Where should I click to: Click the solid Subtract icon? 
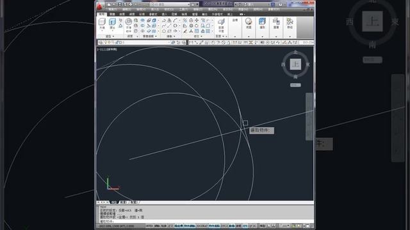click(142, 26)
